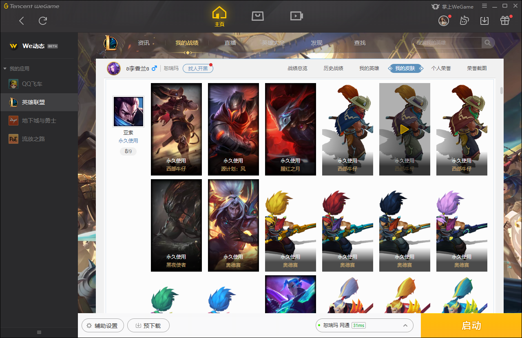Click the player name 李香兰
The image size is (522, 338).
(138, 68)
